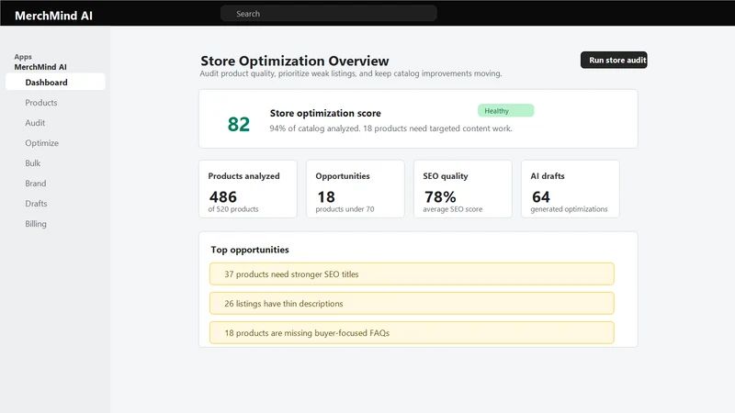
Task: Click the 'of 520 products' caption
Action: 233,209
